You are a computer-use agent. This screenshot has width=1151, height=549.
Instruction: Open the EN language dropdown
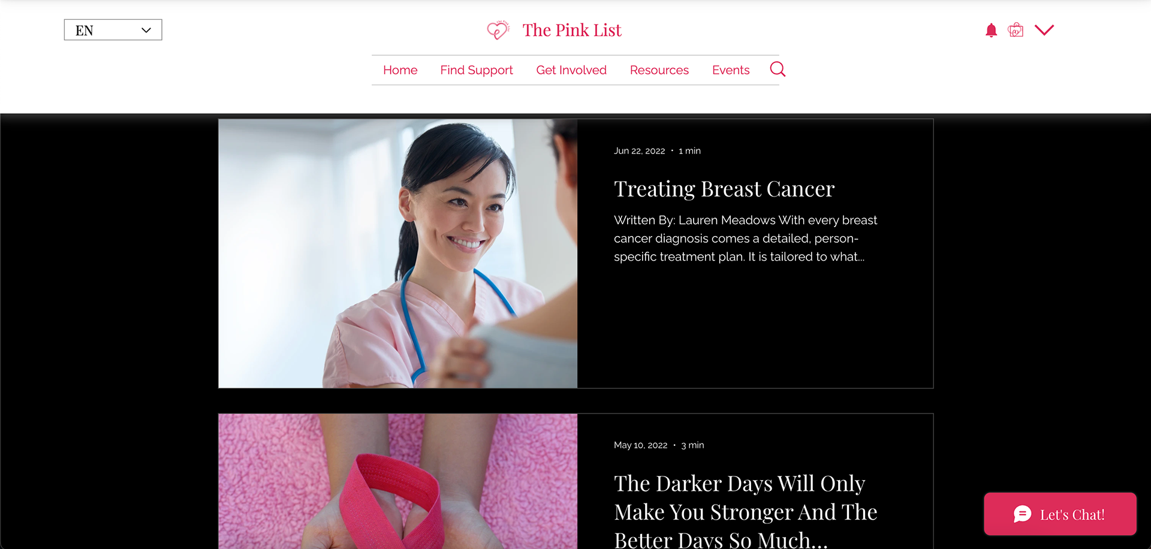(x=113, y=30)
